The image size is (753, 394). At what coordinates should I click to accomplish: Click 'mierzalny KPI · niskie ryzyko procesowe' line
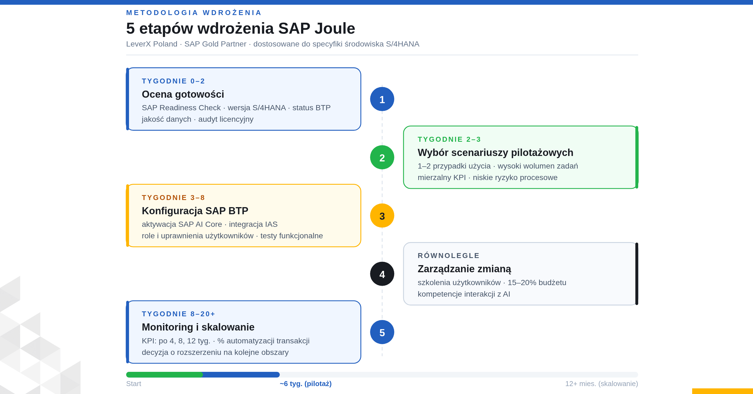pos(488,178)
